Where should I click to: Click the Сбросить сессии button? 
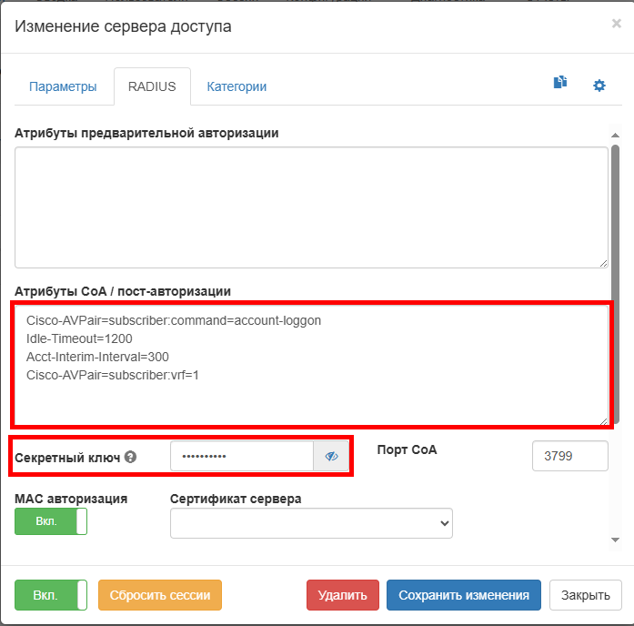[160, 595]
